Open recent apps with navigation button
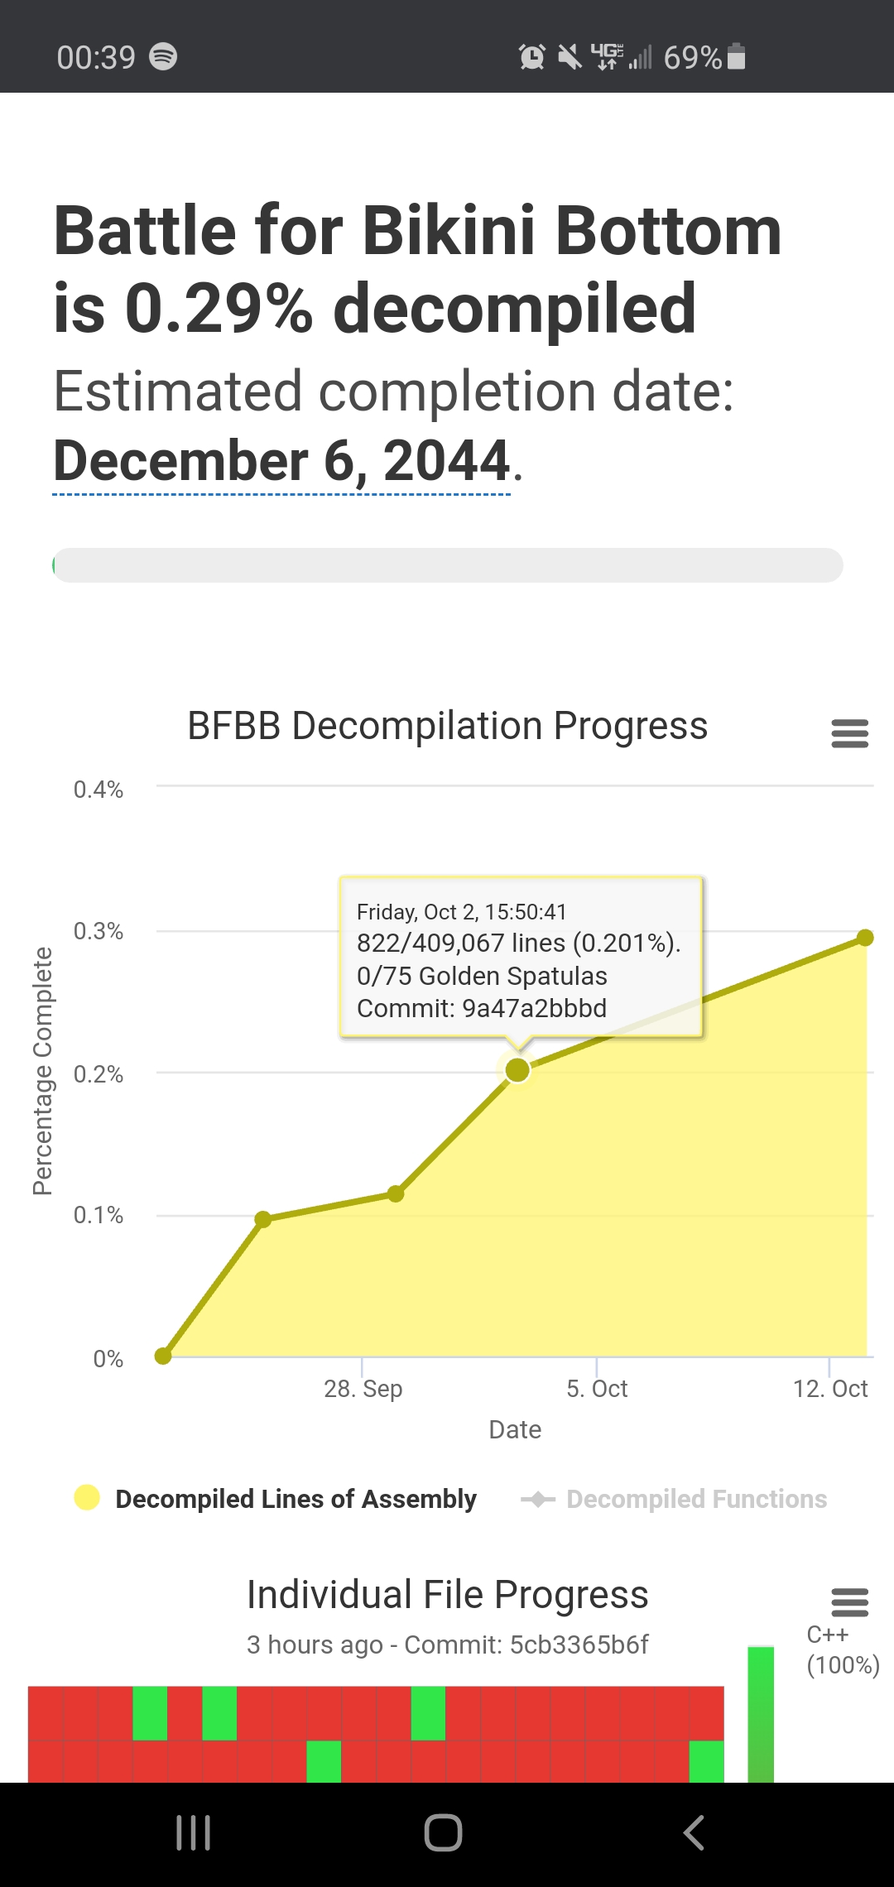Image resolution: width=894 pixels, height=1887 pixels. tap(194, 1832)
